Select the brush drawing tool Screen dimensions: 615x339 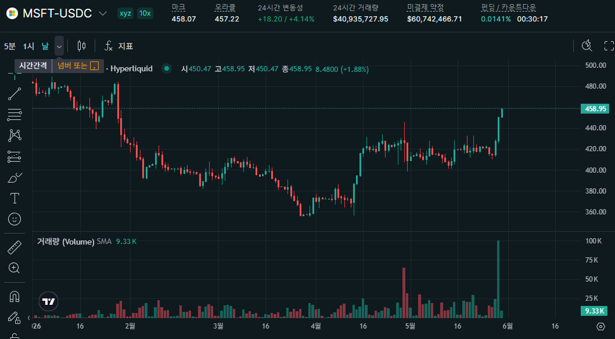(x=15, y=178)
